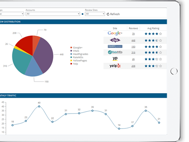Image resolution: width=189 pixels, height=142 pixels.
Task: Open the 190 reviews link for Healthgrades
Action: [x=133, y=47]
